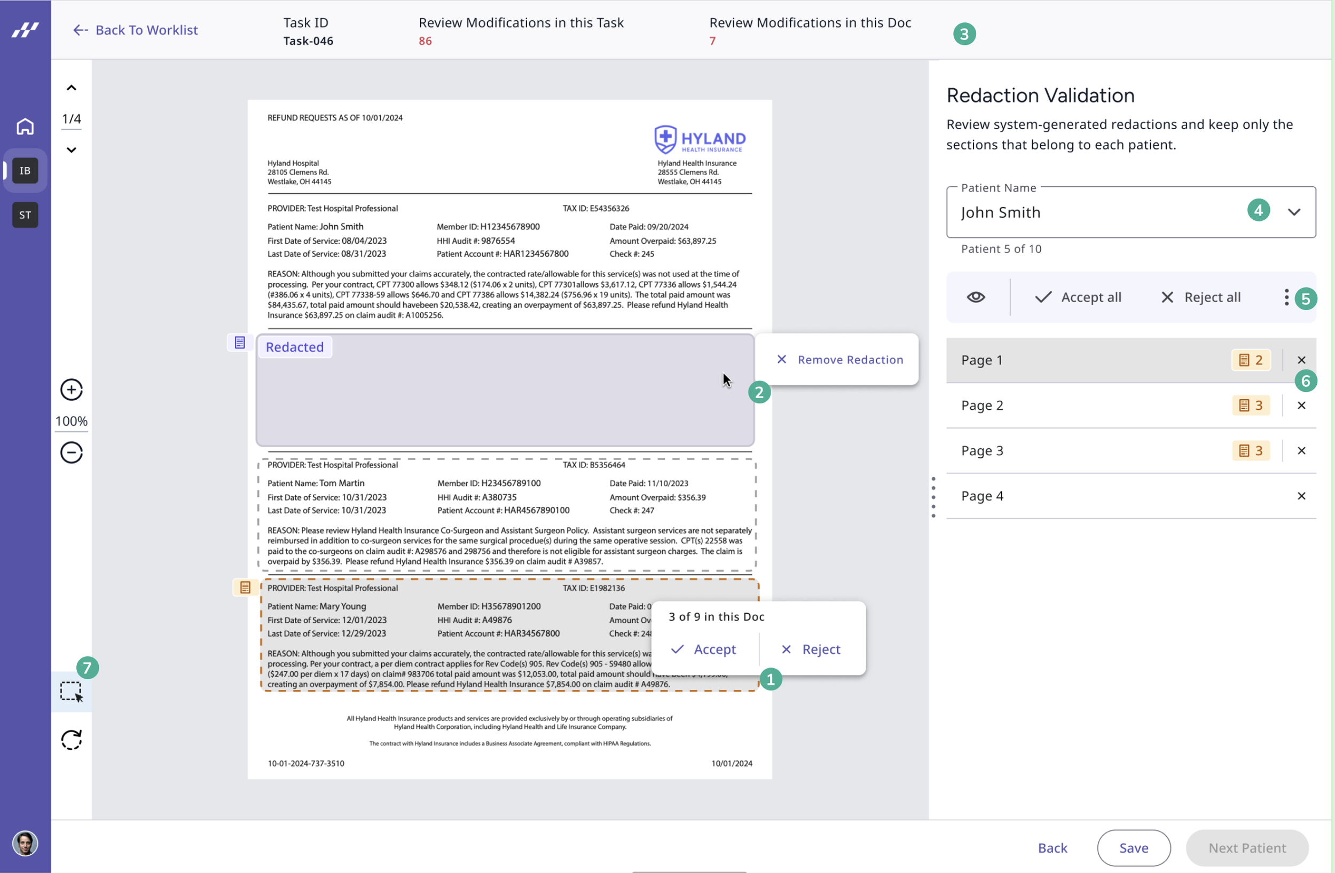This screenshot has width=1335, height=873.
Task: Zoom out with the minus icon
Action: pos(71,453)
